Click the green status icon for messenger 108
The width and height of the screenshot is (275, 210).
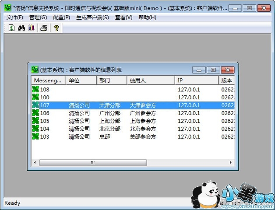point(35,89)
